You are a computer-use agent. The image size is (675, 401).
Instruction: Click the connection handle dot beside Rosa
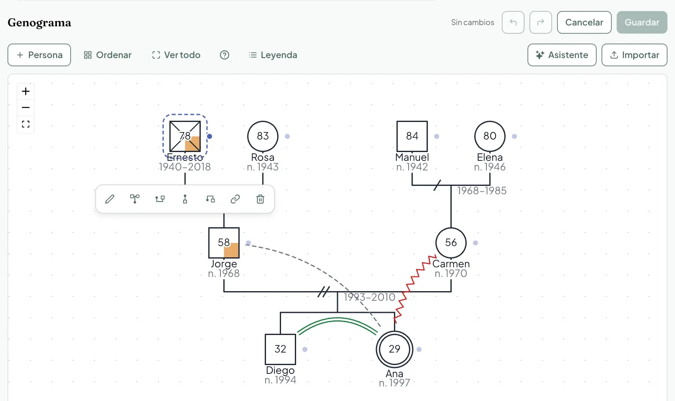tap(287, 136)
